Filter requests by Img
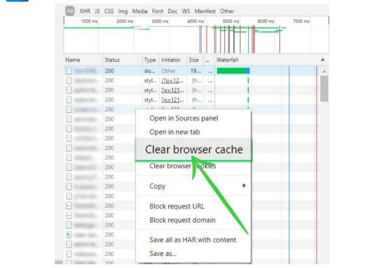This screenshot has height=268, width=371. 123,11
